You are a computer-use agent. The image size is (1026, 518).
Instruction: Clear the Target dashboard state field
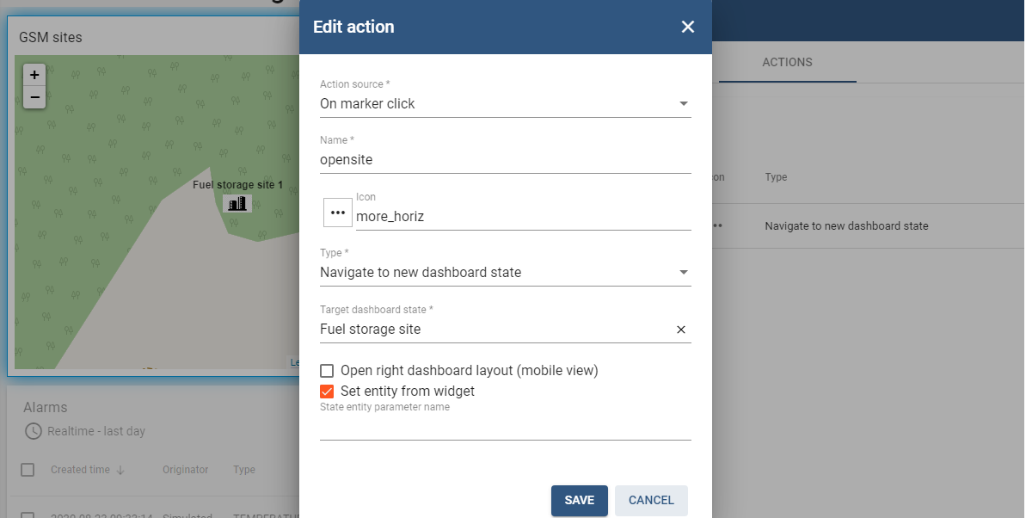[x=681, y=330]
